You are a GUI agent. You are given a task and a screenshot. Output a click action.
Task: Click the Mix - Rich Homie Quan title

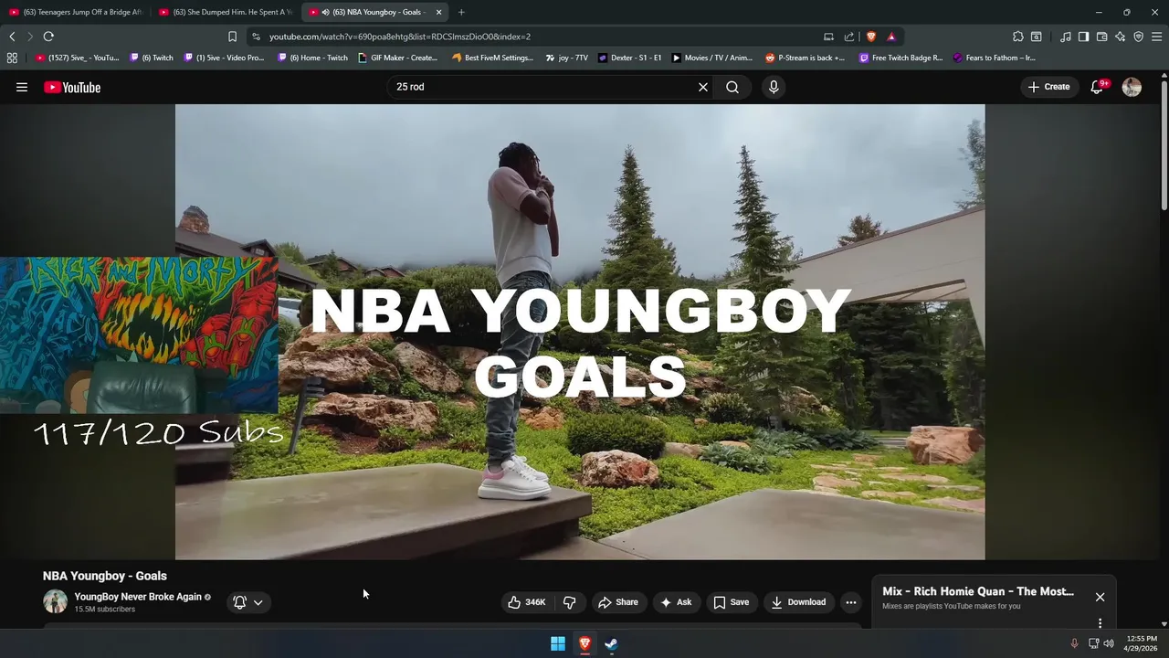(x=978, y=591)
